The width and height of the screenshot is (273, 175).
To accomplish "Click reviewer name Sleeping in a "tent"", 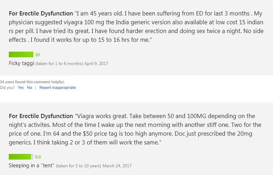I will [32, 166].
